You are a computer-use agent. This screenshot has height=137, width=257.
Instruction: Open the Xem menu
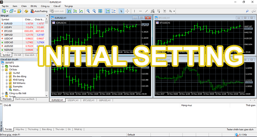[15, 6]
